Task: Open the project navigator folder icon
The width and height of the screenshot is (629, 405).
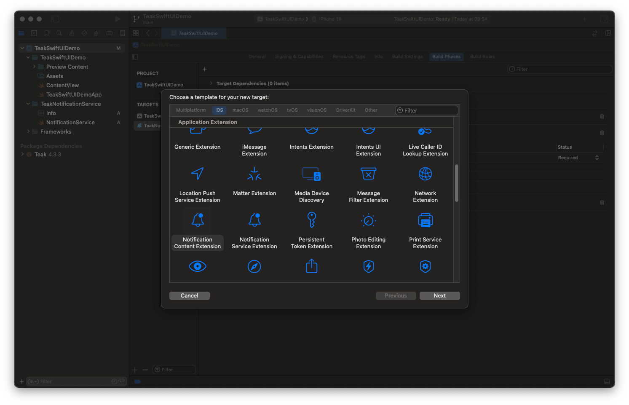Action: [x=21, y=33]
